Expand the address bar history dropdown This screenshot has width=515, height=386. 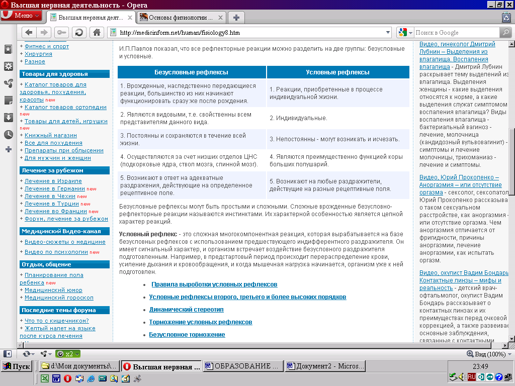388,33
